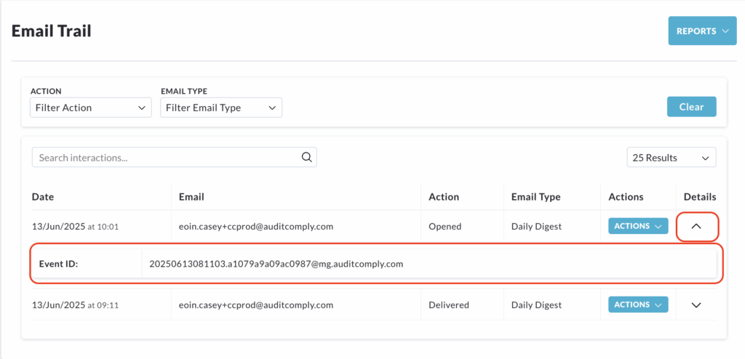Open the Filter Email Type dropdown
The width and height of the screenshot is (745, 359).
click(x=221, y=108)
